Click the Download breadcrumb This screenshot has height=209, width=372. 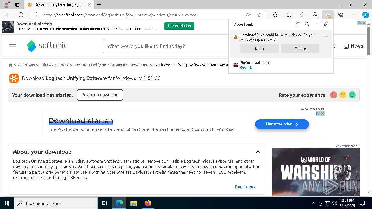coord(139,65)
